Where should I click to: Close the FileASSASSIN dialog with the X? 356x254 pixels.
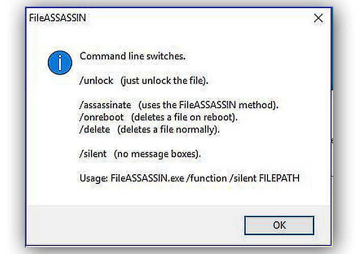pyautogui.click(x=318, y=18)
